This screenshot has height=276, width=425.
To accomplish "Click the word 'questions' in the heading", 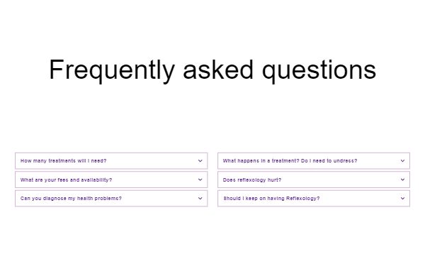I will [x=319, y=70].
